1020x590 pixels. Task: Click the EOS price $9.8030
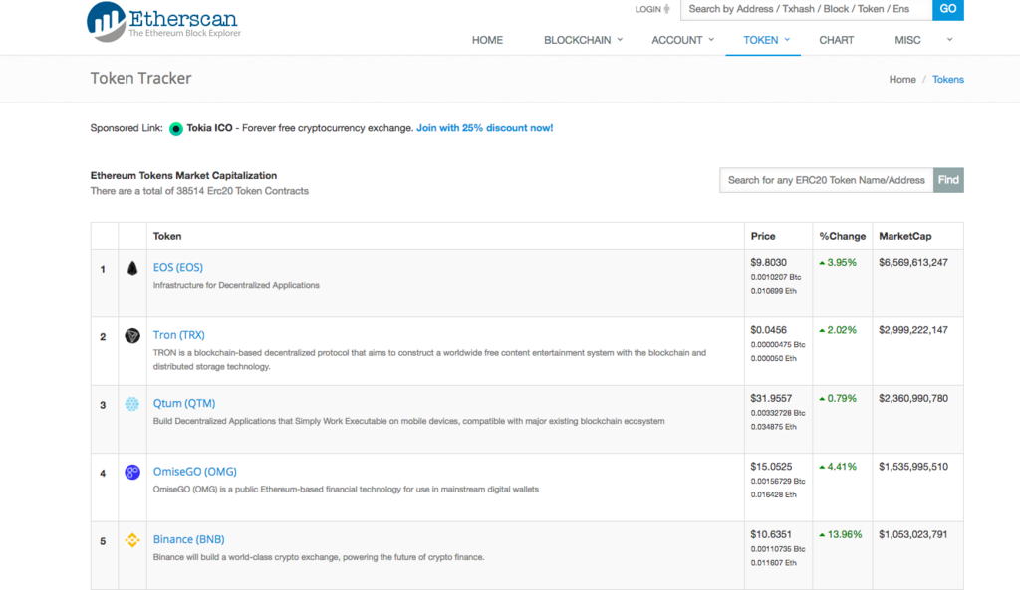768,263
